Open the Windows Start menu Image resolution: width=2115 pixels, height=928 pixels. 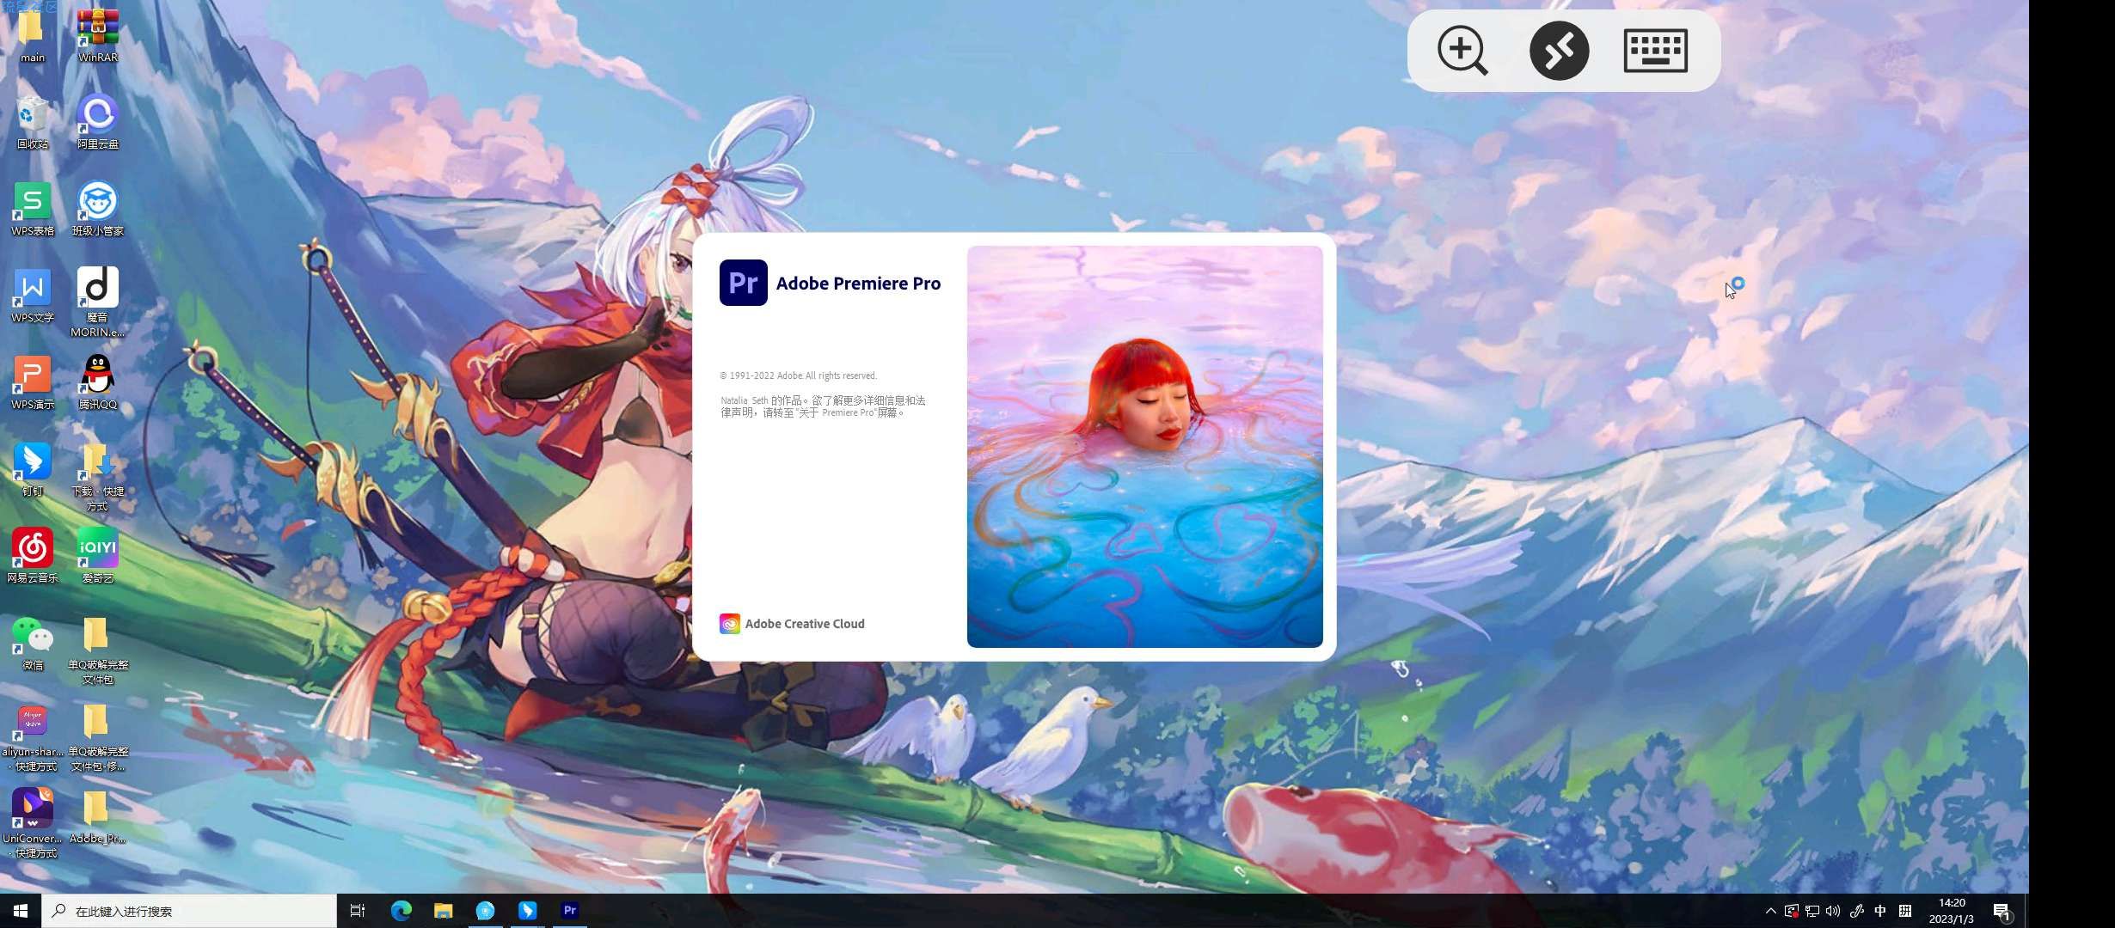(21, 911)
